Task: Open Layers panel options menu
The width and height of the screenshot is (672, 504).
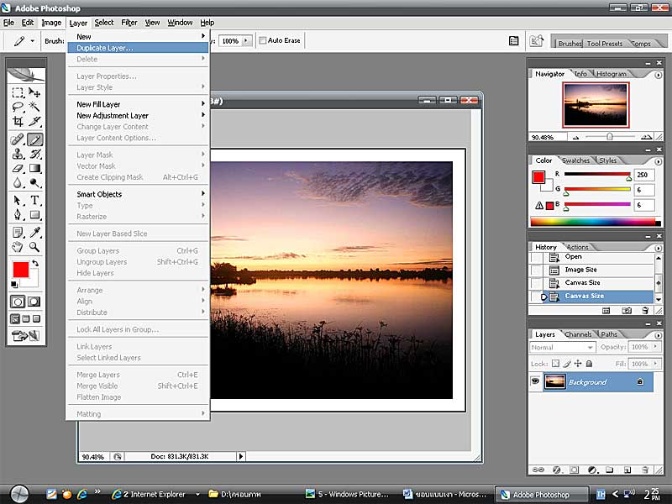Action: click(x=658, y=335)
